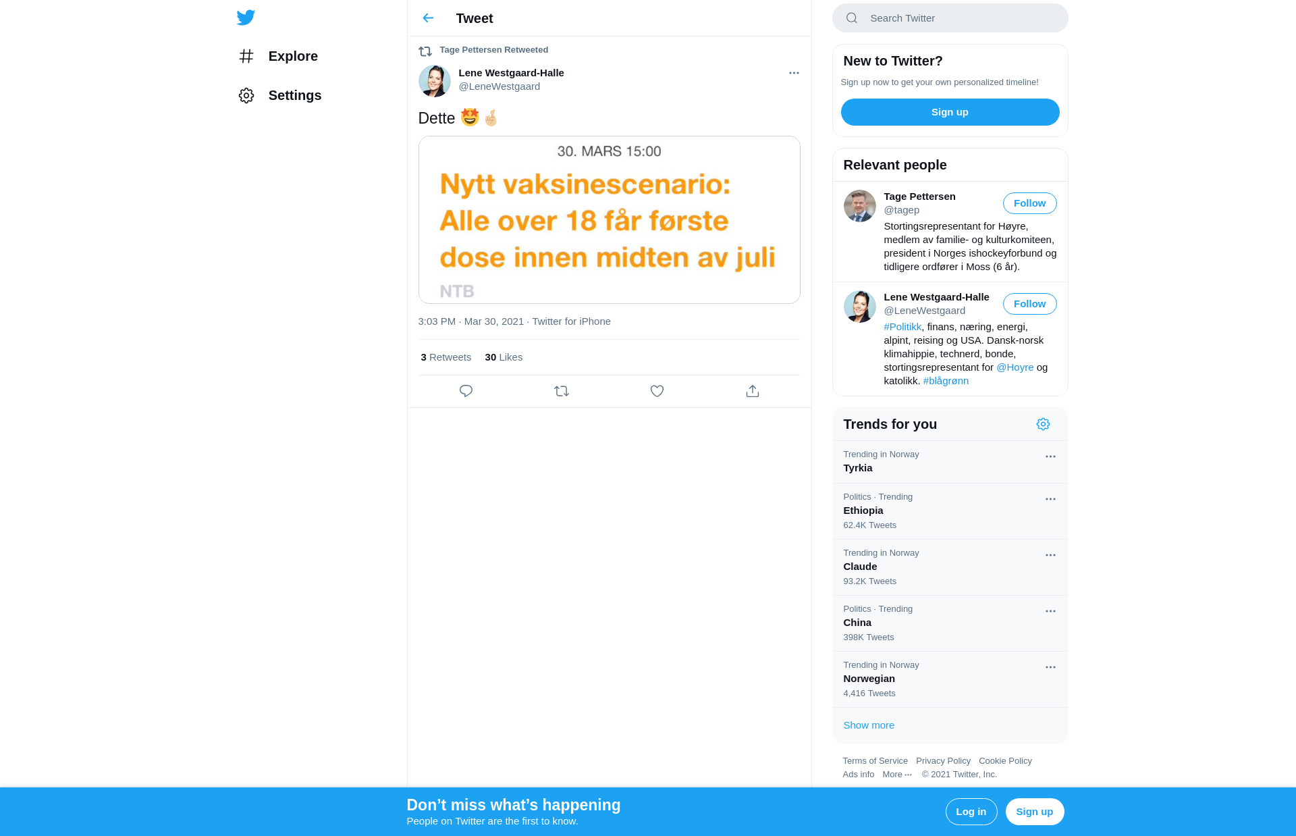Reply to the tweet via speech bubble icon
This screenshot has height=836, width=1296.
tap(466, 391)
